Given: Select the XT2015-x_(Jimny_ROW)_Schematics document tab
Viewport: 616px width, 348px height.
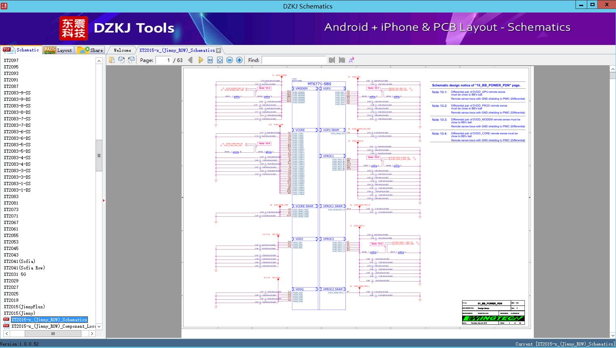Looking at the screenshot, I should pyautogui.click(x=177, y=50).
